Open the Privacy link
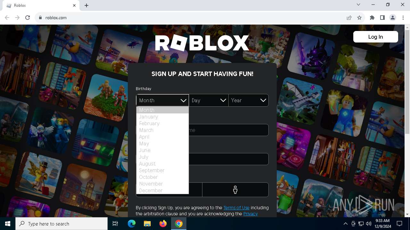The width and height of the screenshot is (410, 230). [250, 214]
